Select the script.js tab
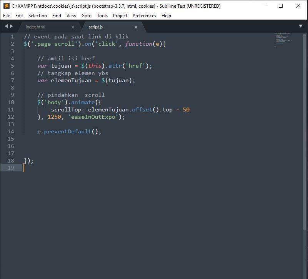The height and width of the screenshot is (279, 308). tap(96, 27)
